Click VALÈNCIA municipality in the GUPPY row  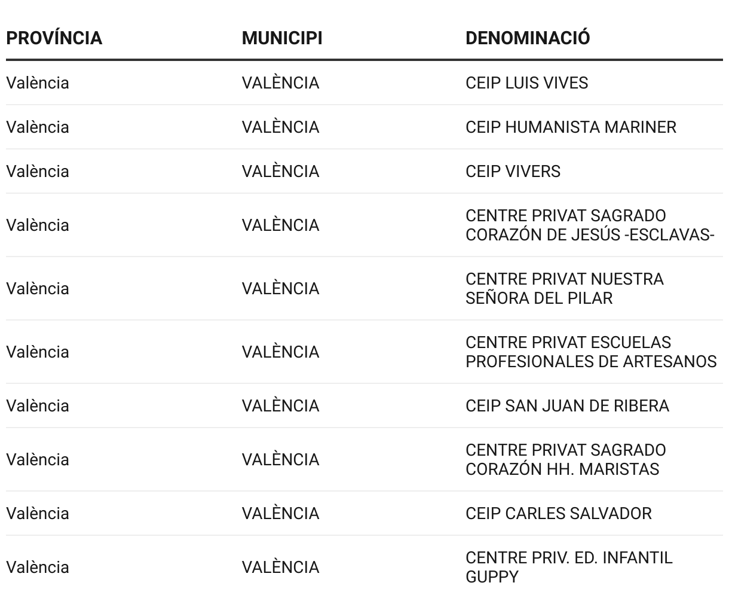pyautogui.click(x=280, y=567)
